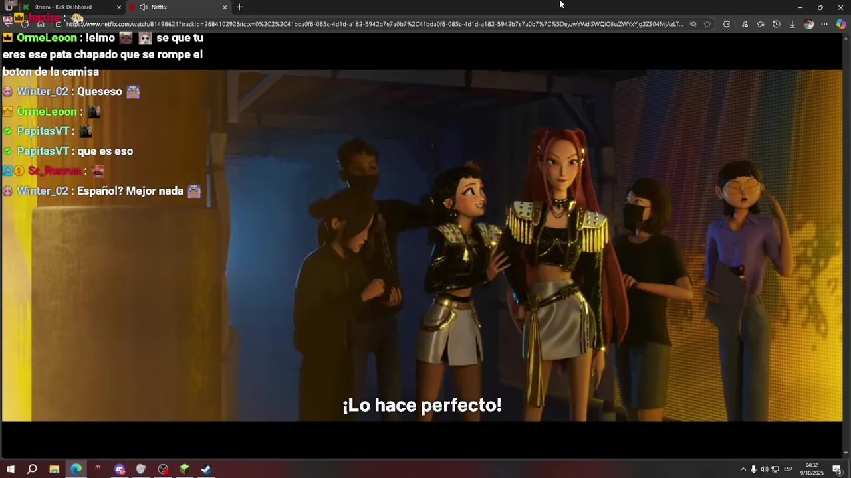This screenshot has height=478, width=851.
Task: Open the Windows Start menu
Action: click(x=11, y=469)
